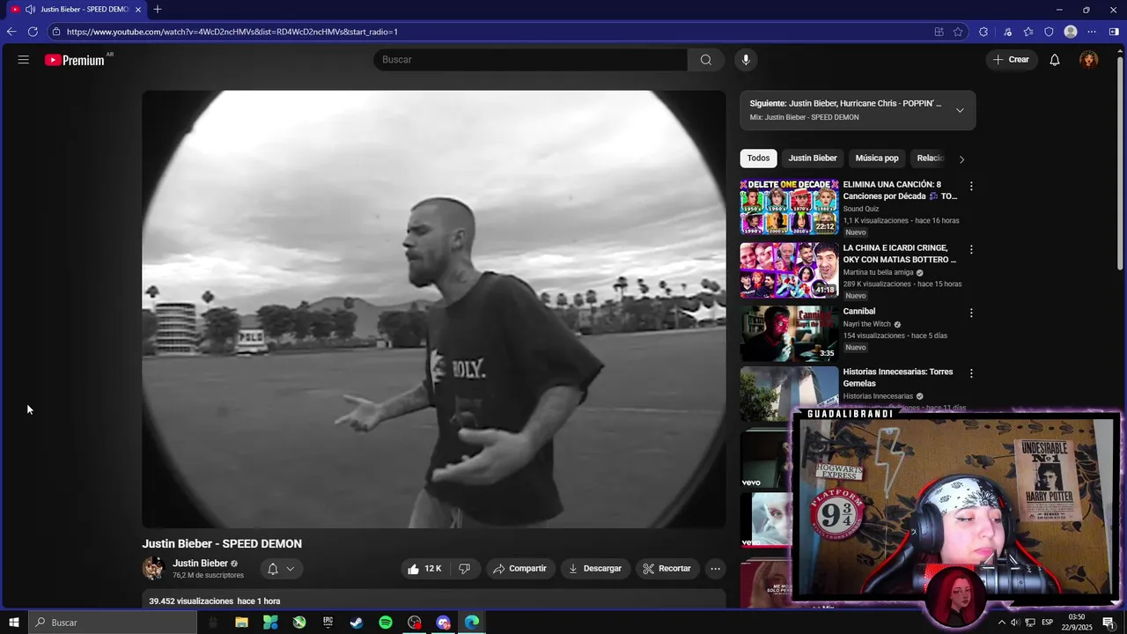This screenshot has height=634, width=1127.
Task: Click the video player to pause
Action: (x=434, y=309)
